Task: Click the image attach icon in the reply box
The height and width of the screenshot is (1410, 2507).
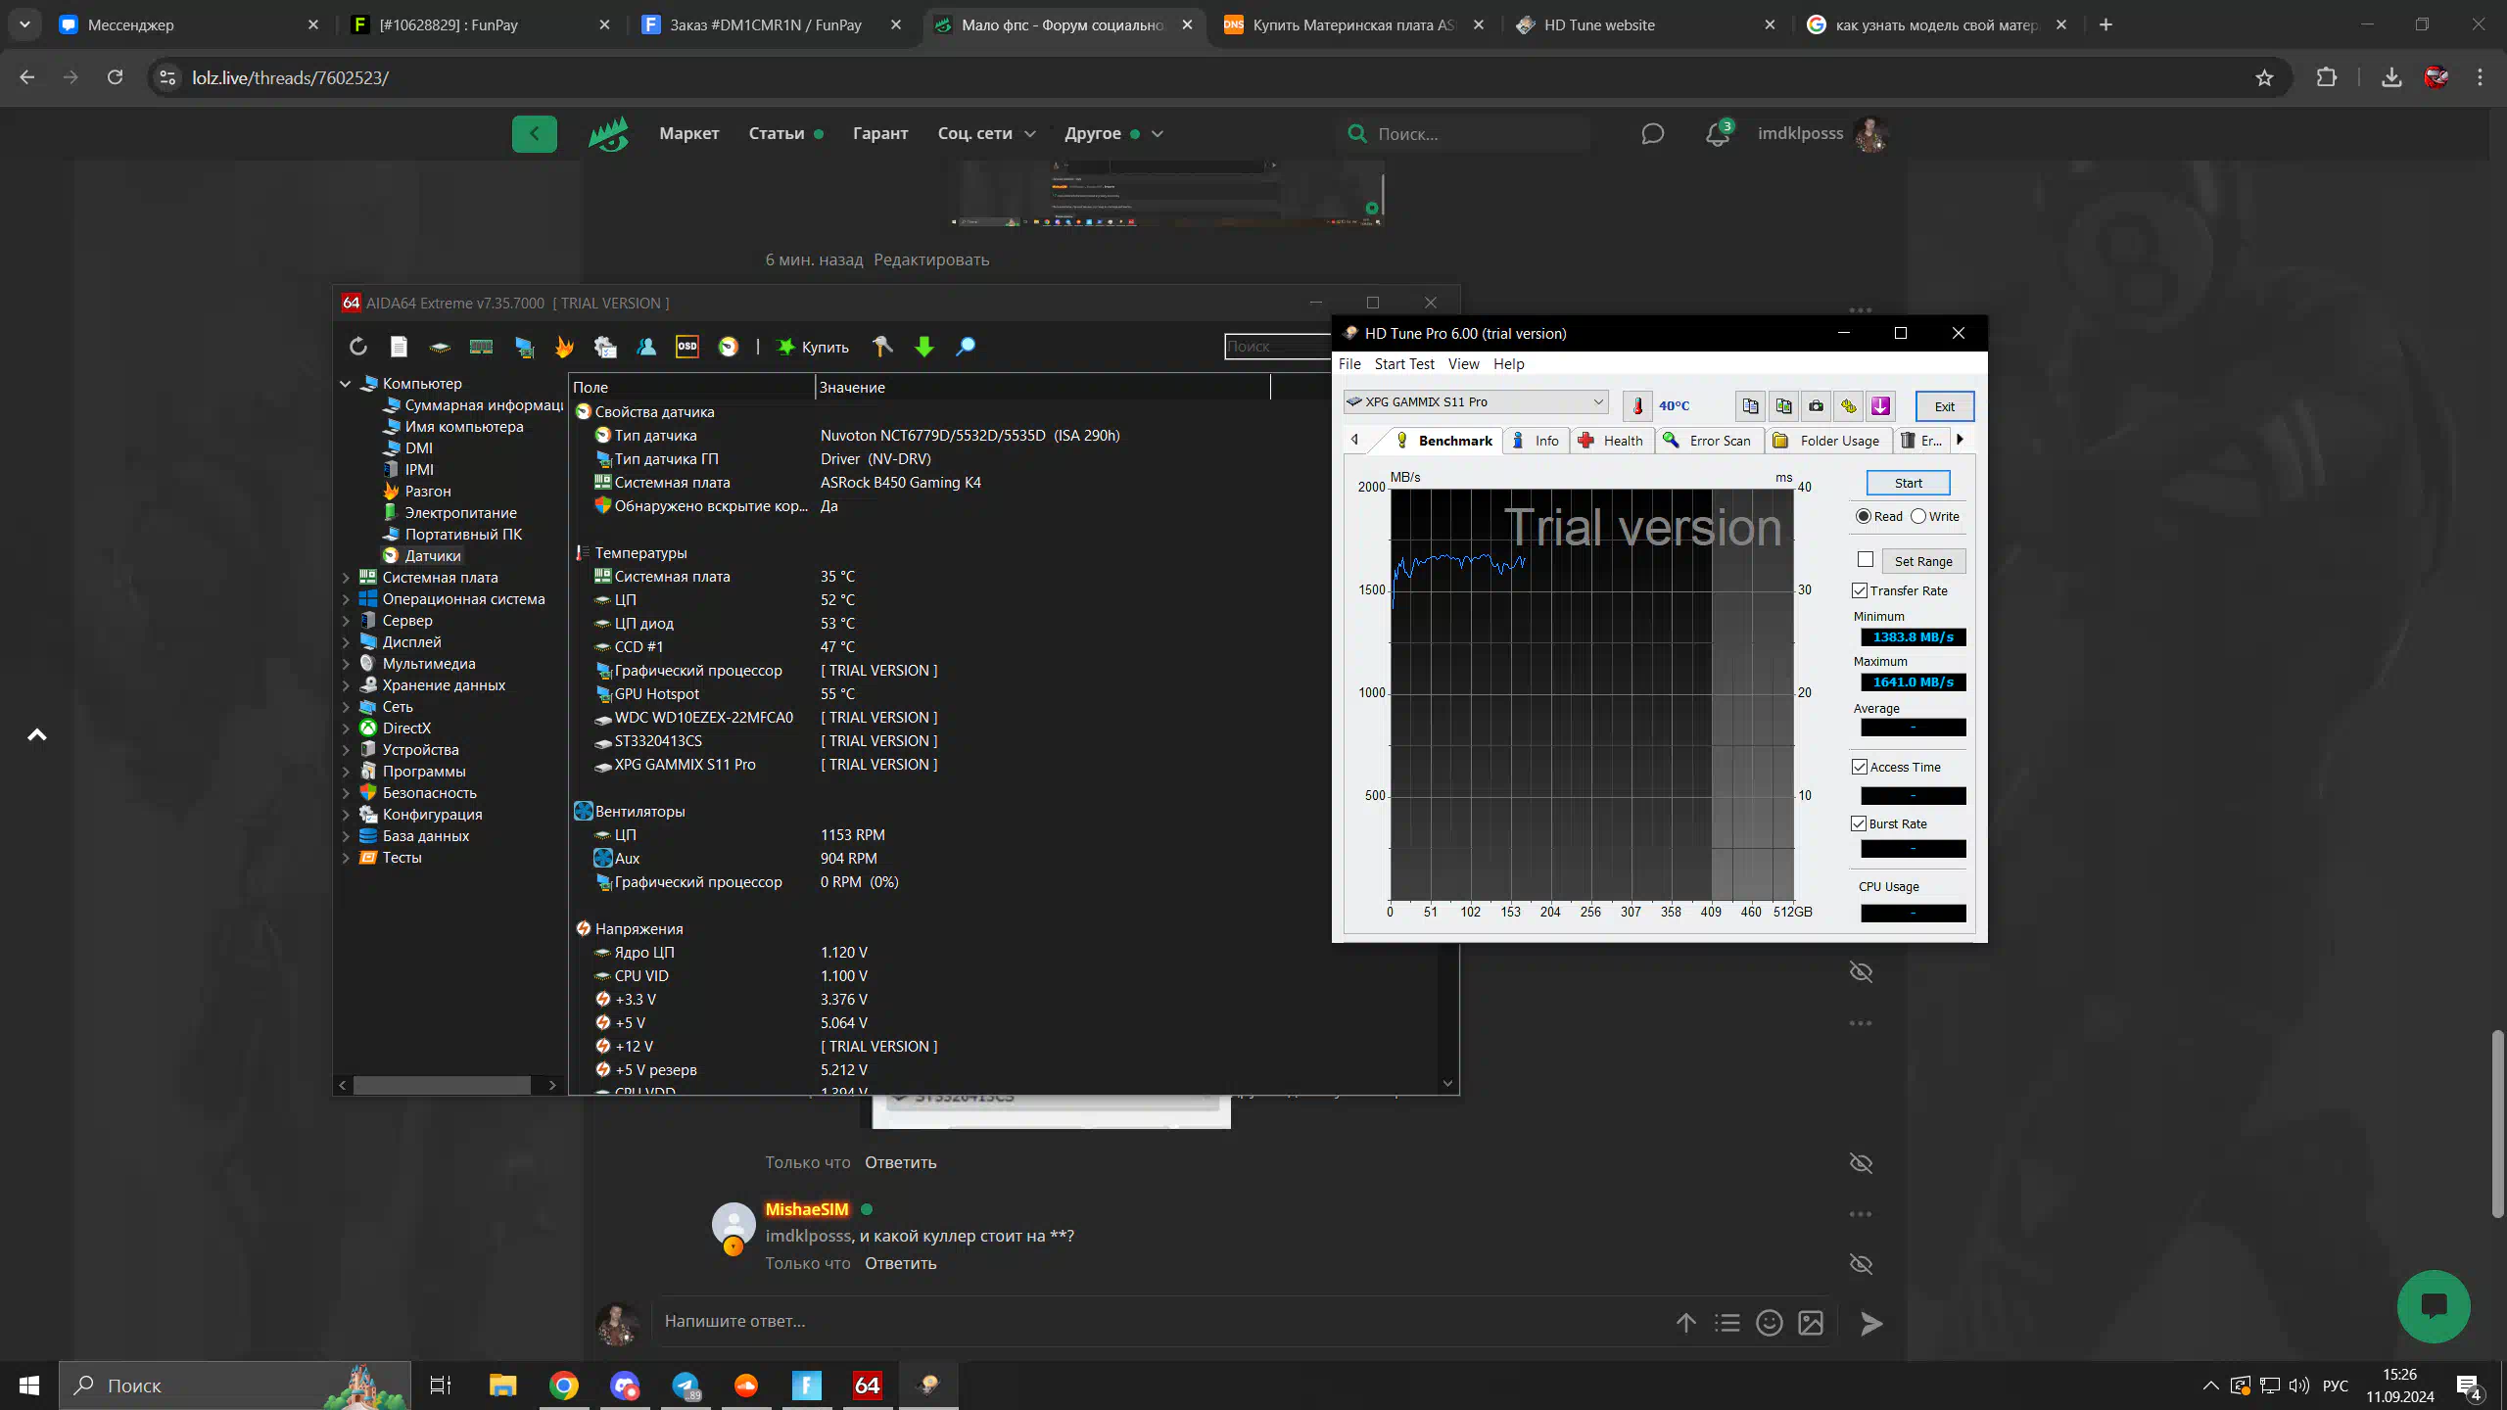Action: point(1811,1323)
